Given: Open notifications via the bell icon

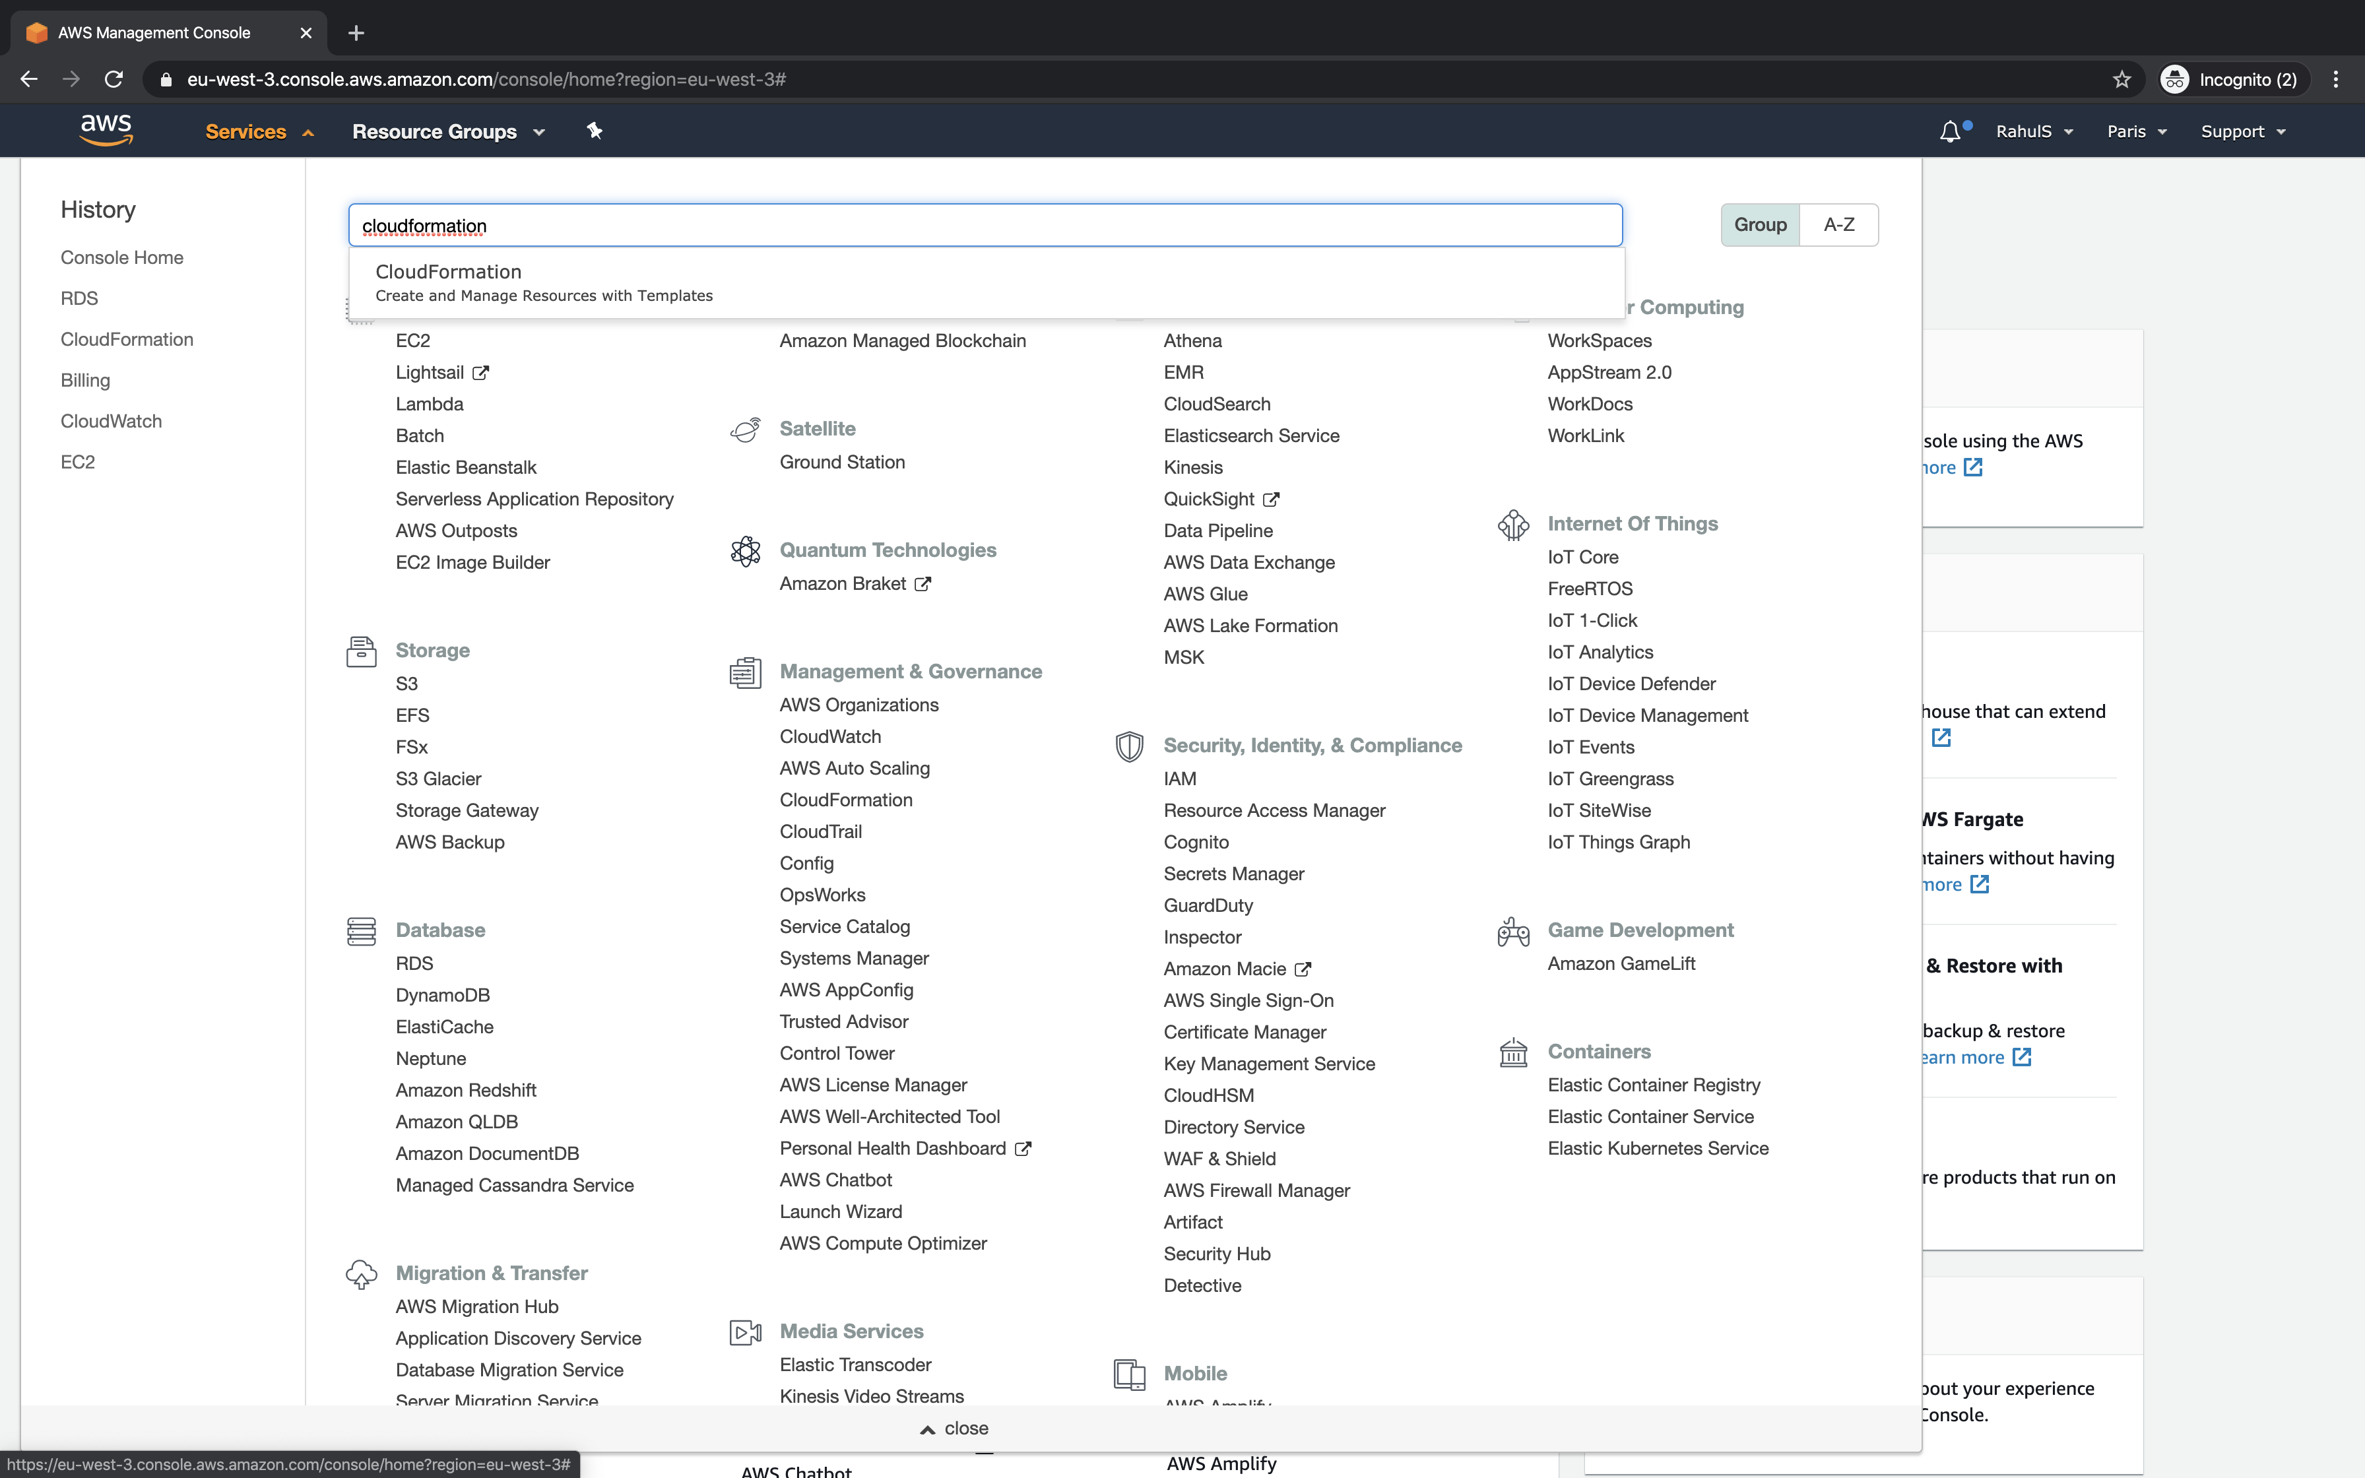Looking at the screenshot, I should point(1949,130).
